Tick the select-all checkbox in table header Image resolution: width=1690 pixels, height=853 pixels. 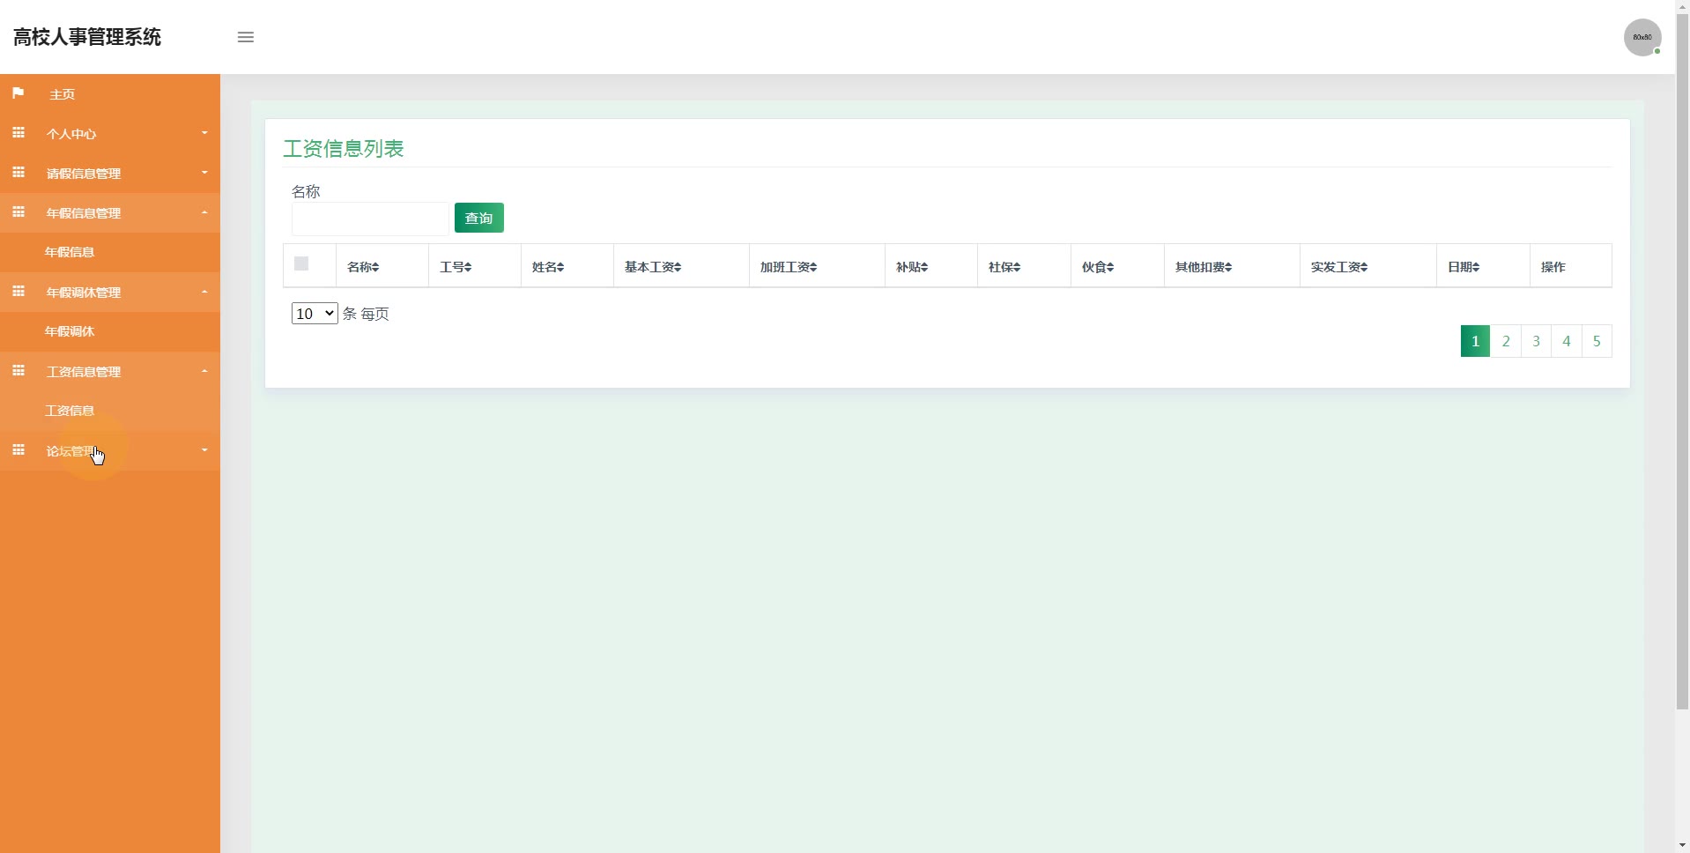tap(301, 263)
